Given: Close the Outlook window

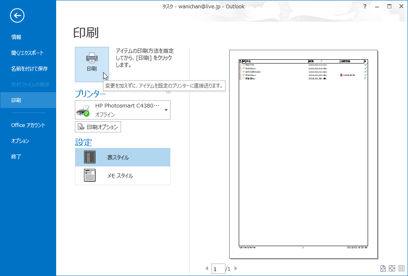Looking at the screenshot, I should pyautogui.click(x=401, y=7).
